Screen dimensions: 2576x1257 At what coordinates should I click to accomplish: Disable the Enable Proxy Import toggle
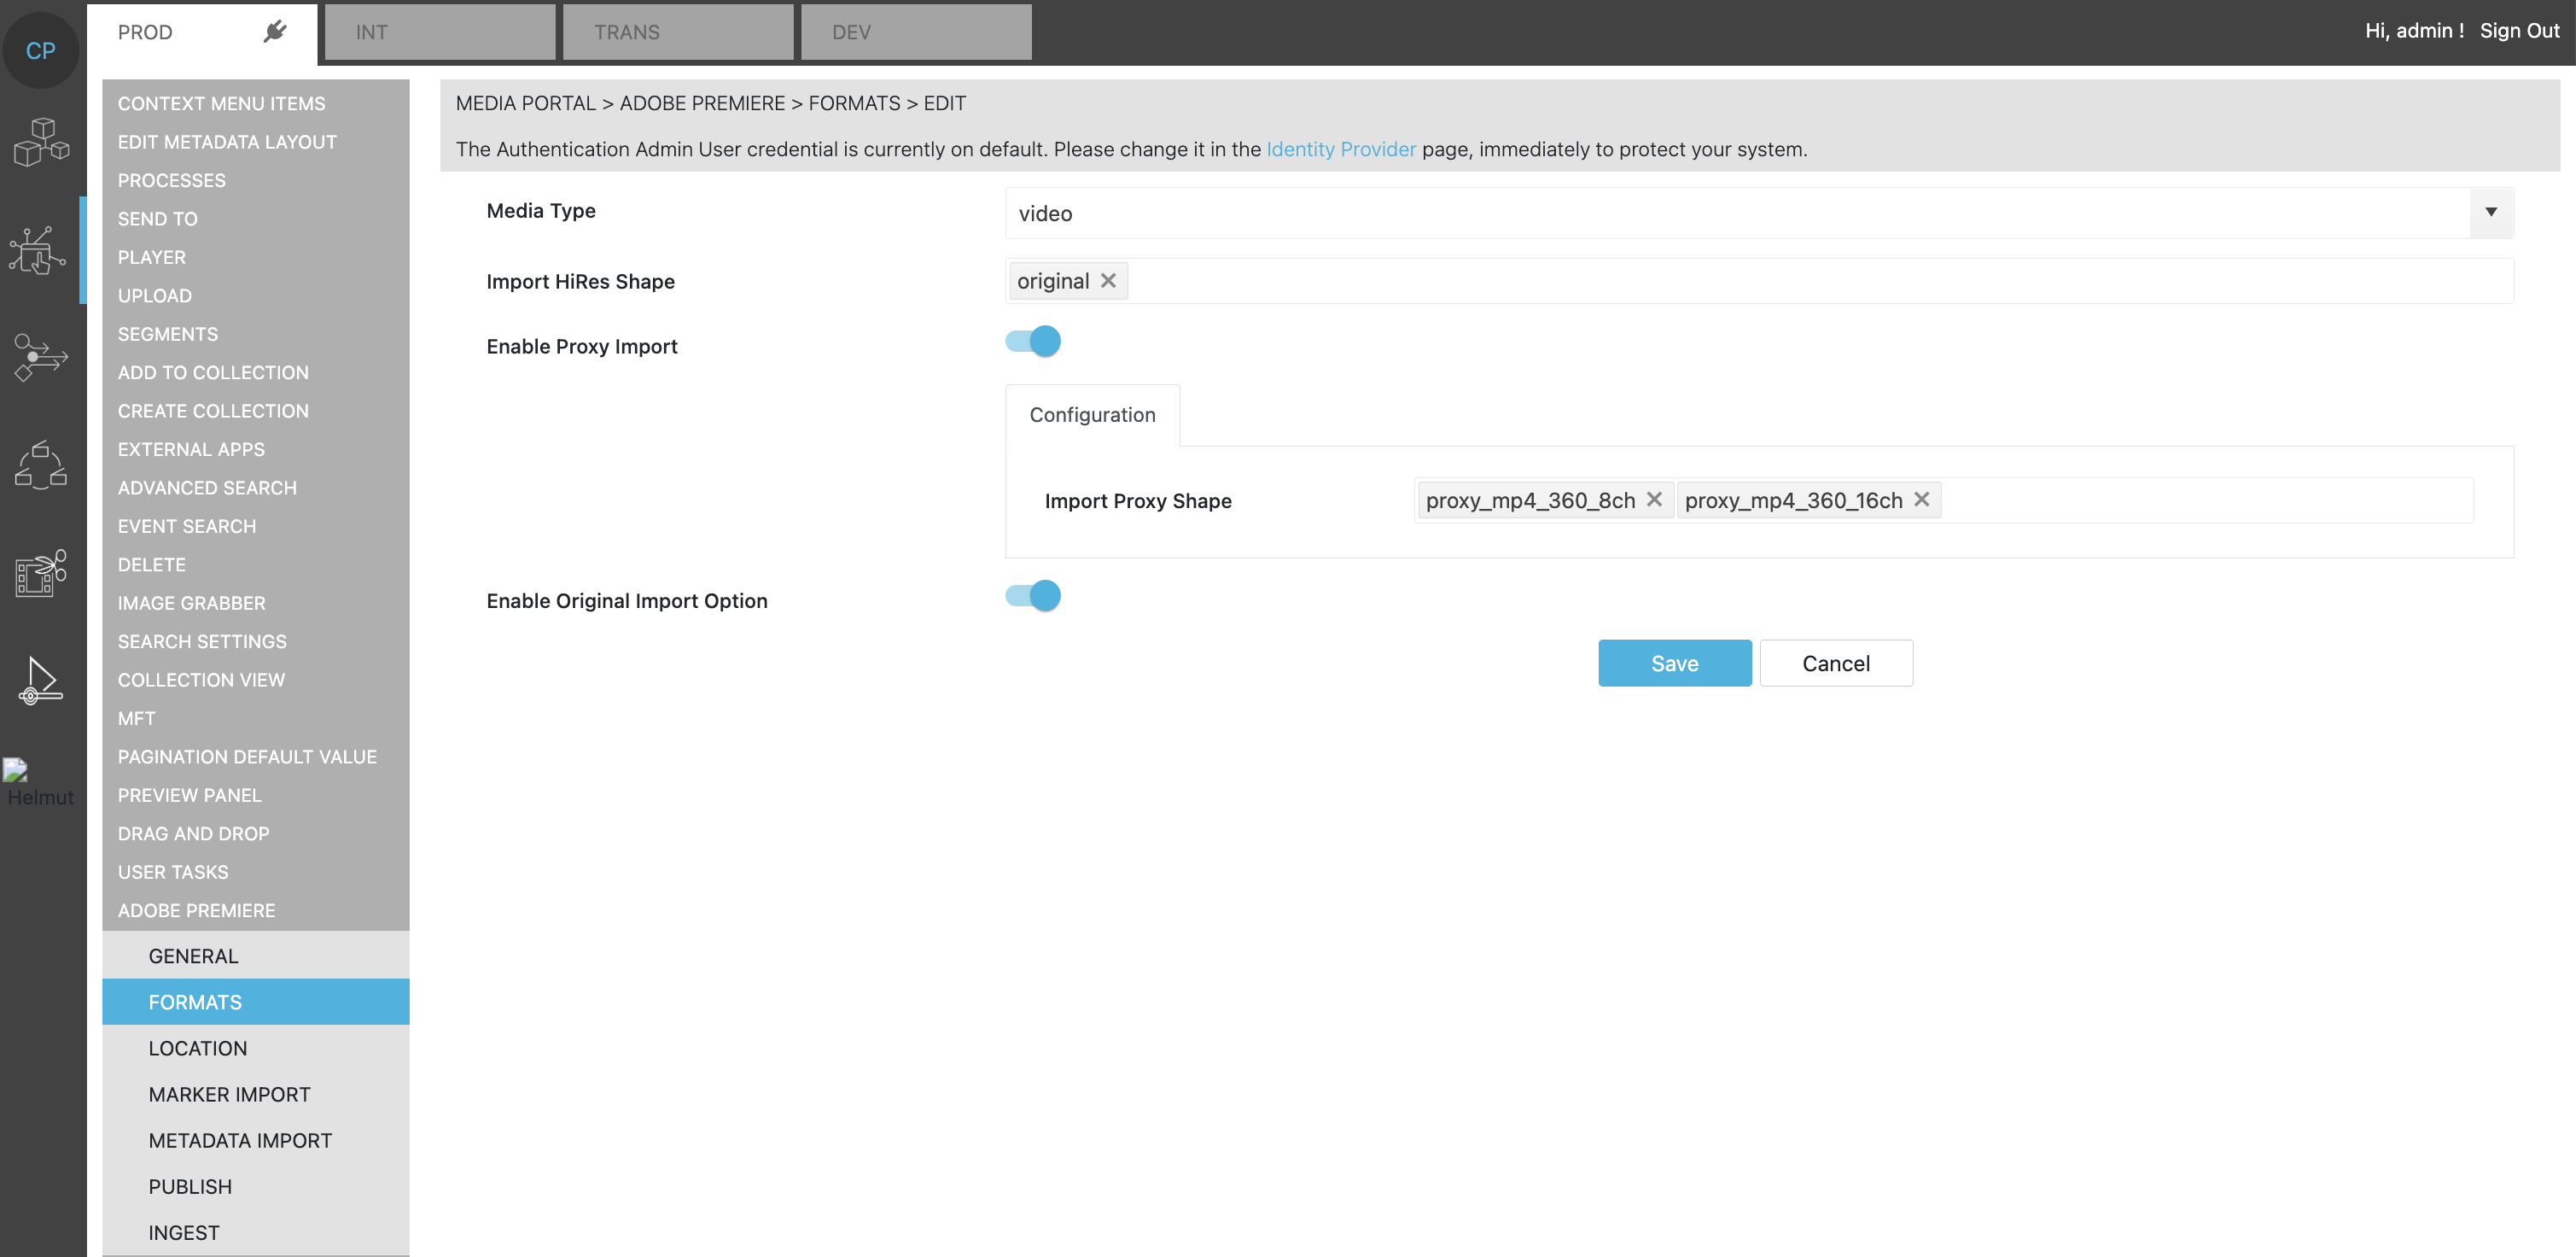click(x=1031, y=340)
